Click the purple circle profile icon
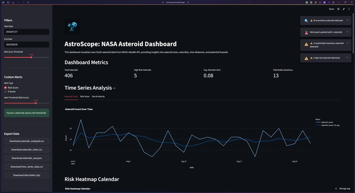 (x=324, y=2)
